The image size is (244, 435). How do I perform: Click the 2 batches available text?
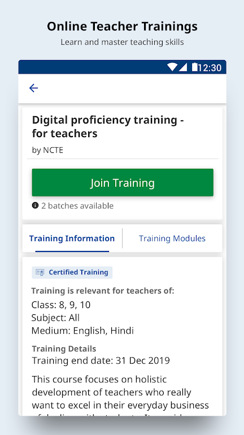pos(77,206)
